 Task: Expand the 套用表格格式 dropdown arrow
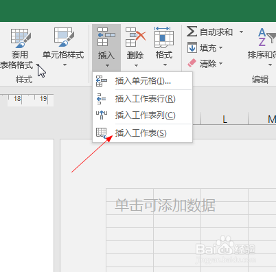(x=38, y=65)
